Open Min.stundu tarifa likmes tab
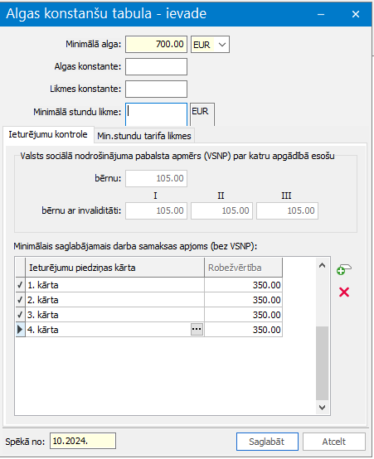 point(144,136)
